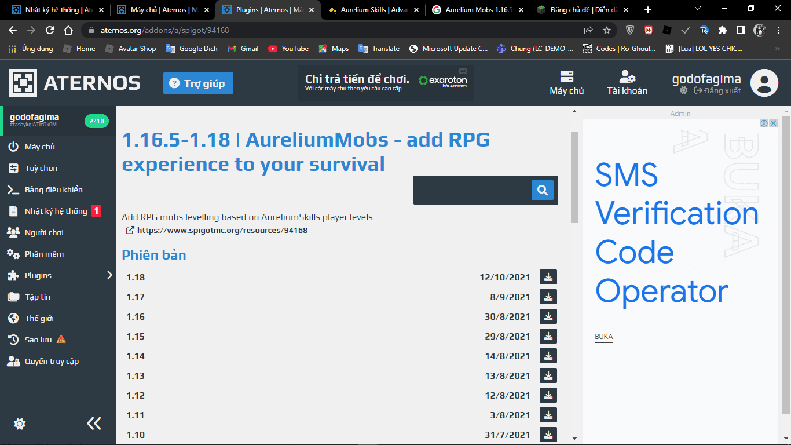Viewport: 791px width, 445px height.
Task: Click the Aternos logo in header
Action: point(75,83)
